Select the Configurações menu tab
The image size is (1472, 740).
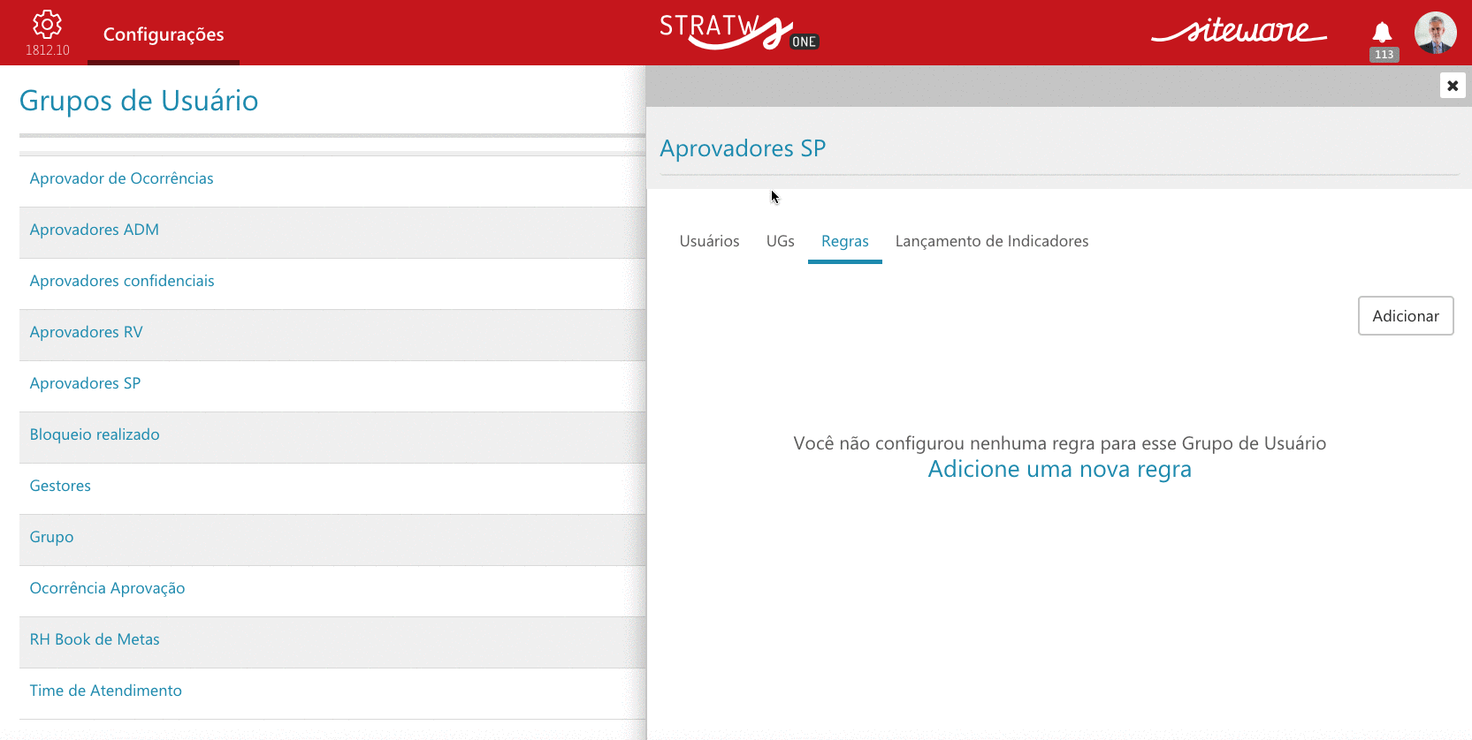(x=164, y=34)
